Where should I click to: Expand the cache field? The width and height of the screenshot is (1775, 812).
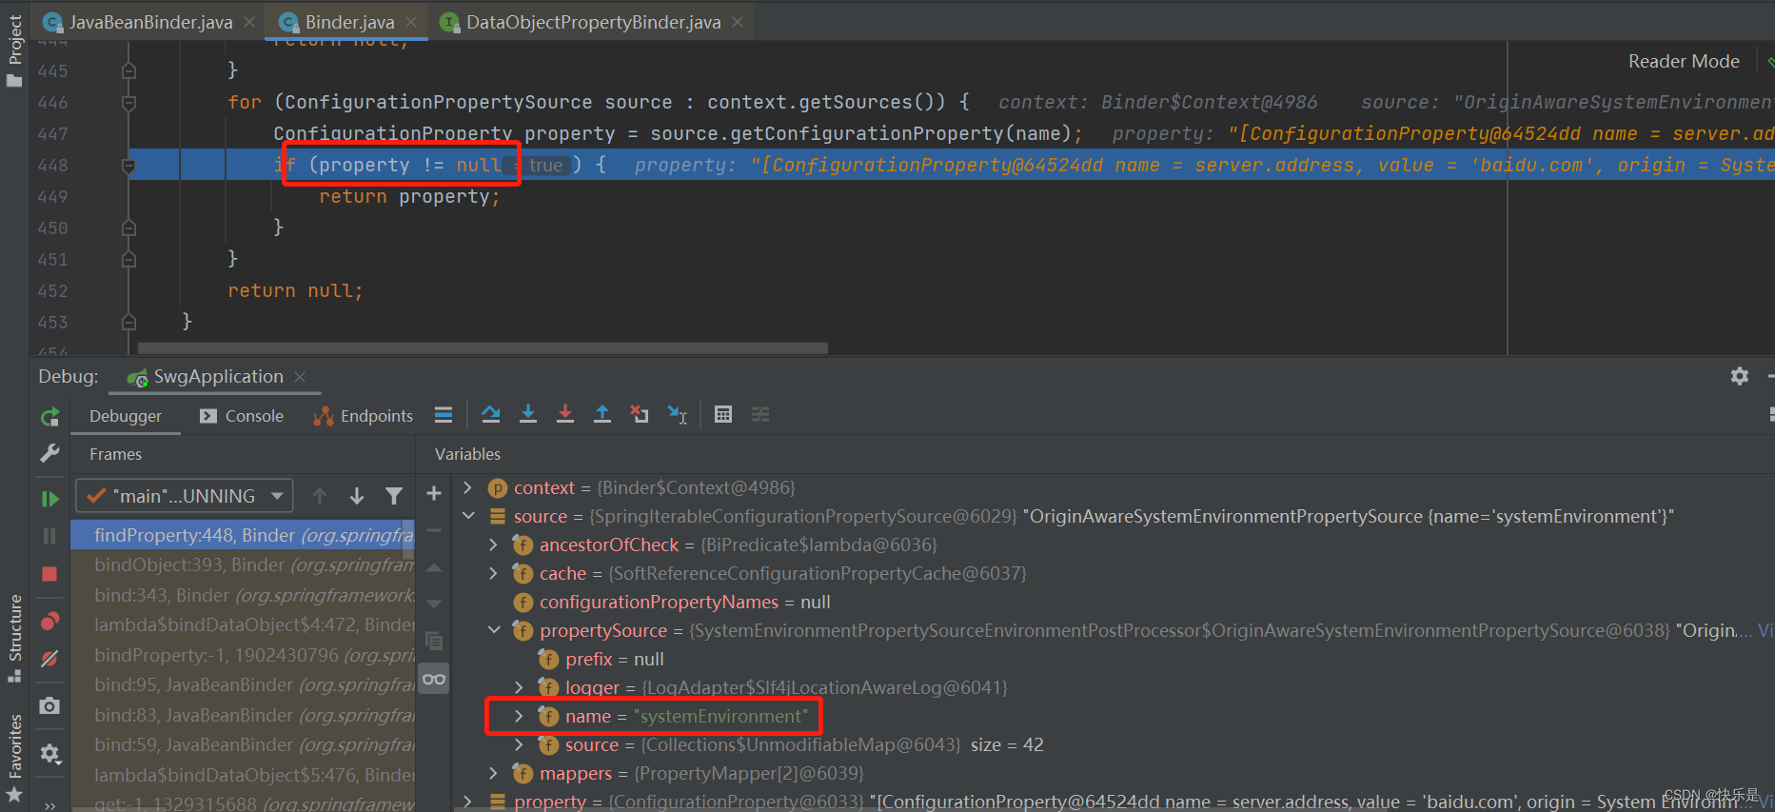point(493,573)
